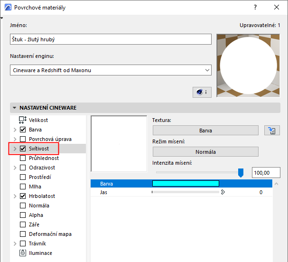Collapse the NASTAVENÍ CINEWARE section
This screenshot has height=262, width=288.
[x=15, y=108]
